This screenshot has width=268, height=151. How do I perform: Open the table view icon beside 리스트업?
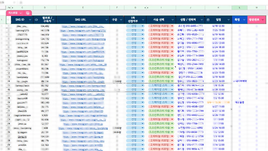28,13
